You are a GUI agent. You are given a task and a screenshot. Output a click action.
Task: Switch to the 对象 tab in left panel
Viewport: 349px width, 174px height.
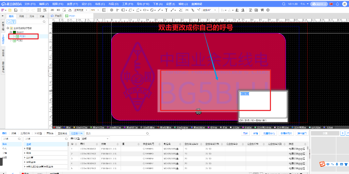42,16
